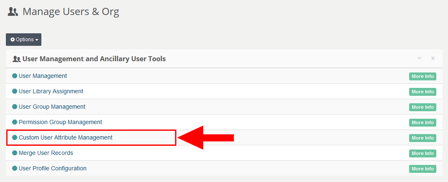Click the users icon next to Manage Users & Org
Viewport: 448px width, 182px height.
(13, 12)
